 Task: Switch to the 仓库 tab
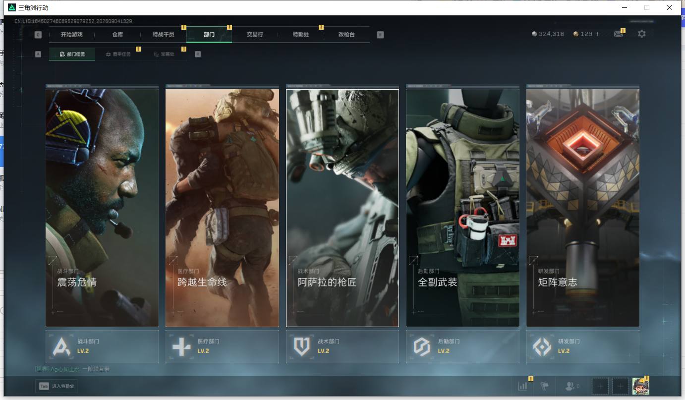pos(117,35)
